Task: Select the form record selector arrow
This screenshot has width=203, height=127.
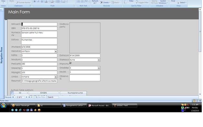Action: (6, 20)
